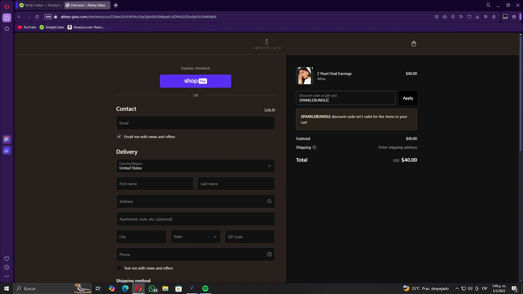This screenshot has width=523, height=294.
Task: Open the extensions cube icon
Action: [x=514, y=17]
